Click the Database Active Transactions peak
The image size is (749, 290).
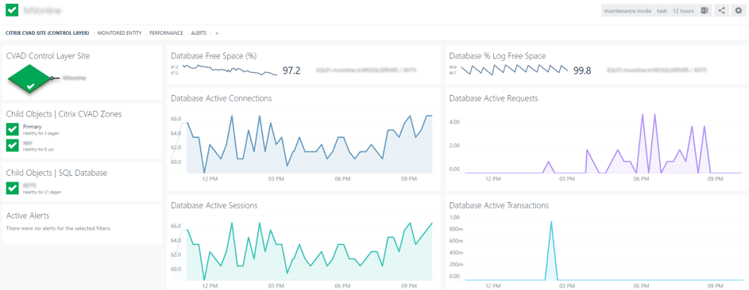551,222
